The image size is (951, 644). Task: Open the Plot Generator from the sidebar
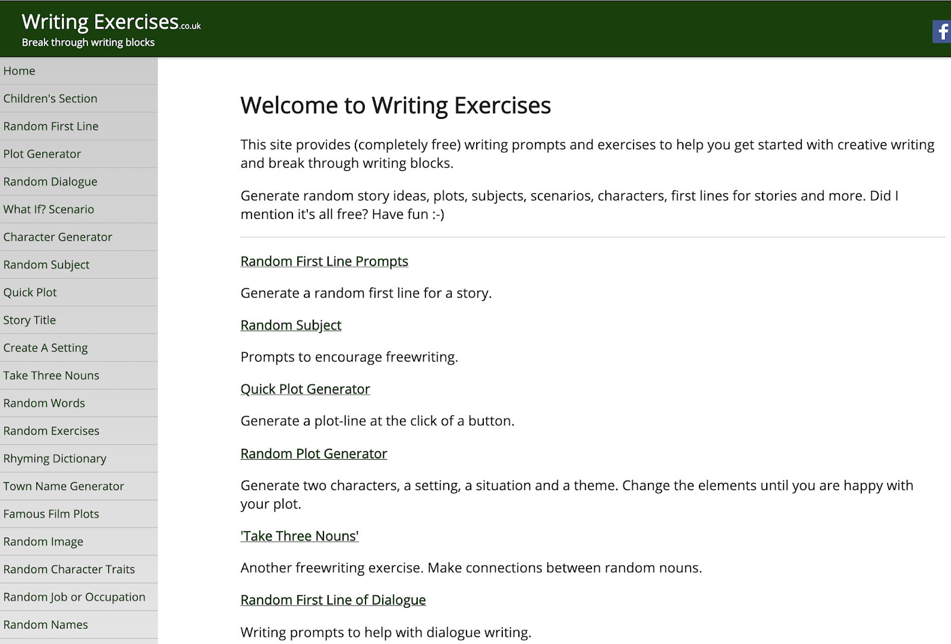pyautogui.click(x=42, y=153)
